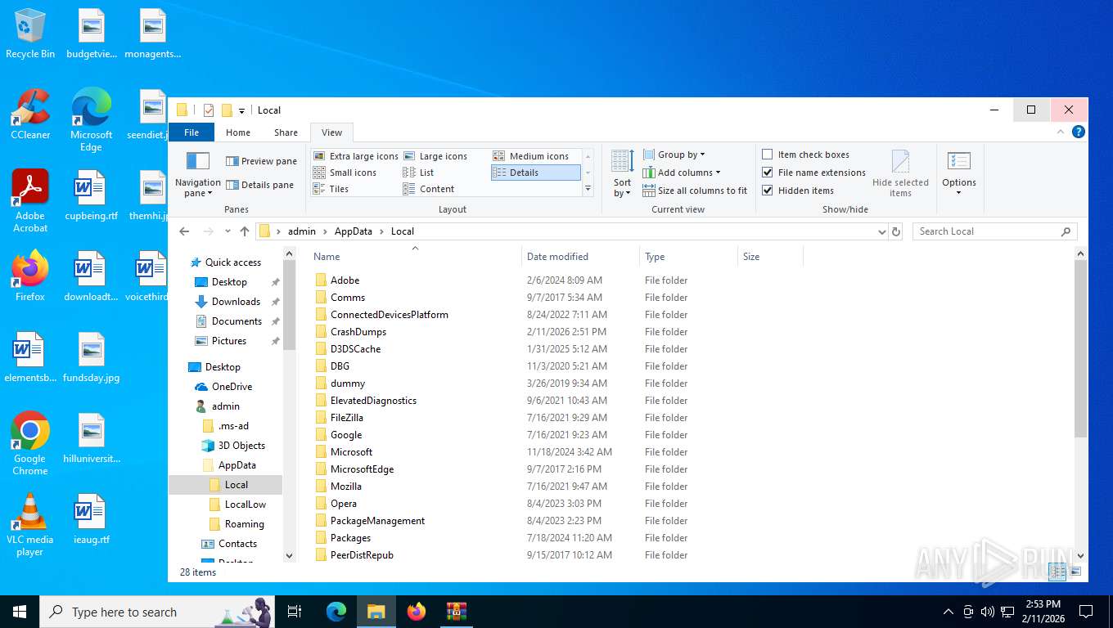1113x628 pixels.
Task: Select the Roaming folder in navigation tree
Action: pyautogui.click(x=244, y=524)
